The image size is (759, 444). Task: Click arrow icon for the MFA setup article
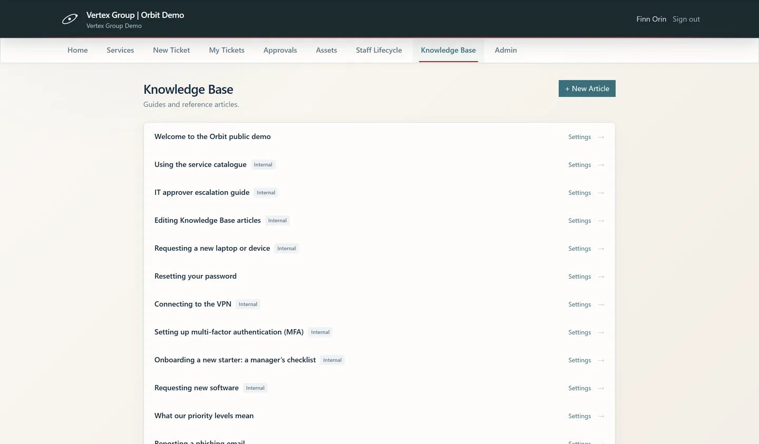click(601, 332)
